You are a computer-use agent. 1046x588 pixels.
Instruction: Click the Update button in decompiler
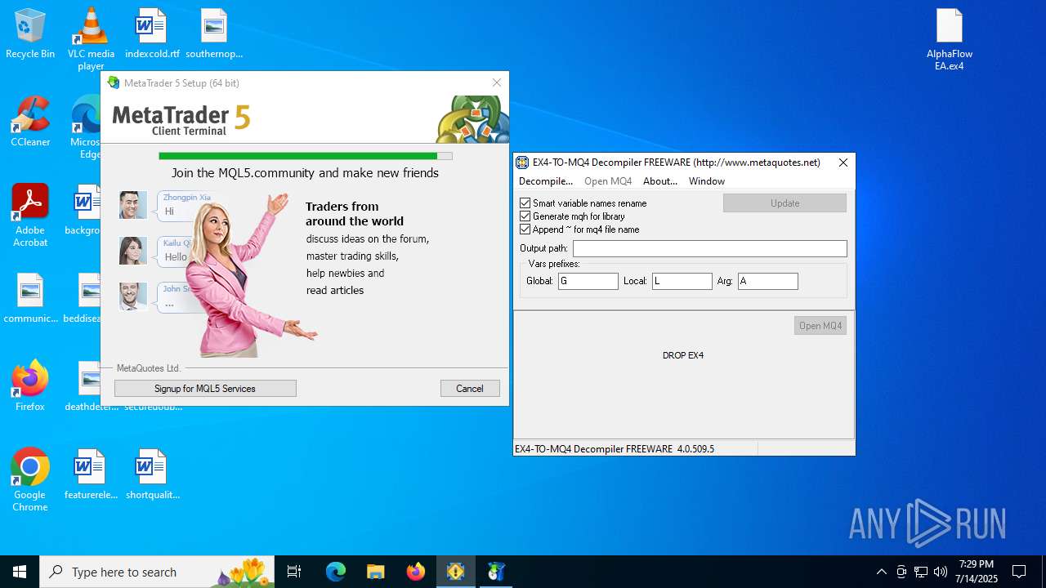point(784,203)
